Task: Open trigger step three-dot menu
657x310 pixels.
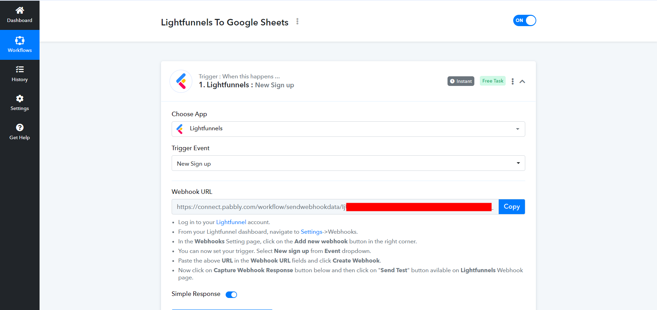Action: point(513,81)
